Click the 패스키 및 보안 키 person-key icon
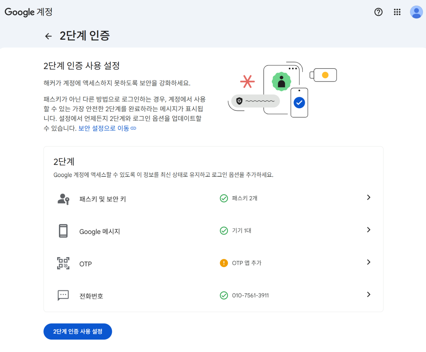426x352 pixels. [63, 199]
